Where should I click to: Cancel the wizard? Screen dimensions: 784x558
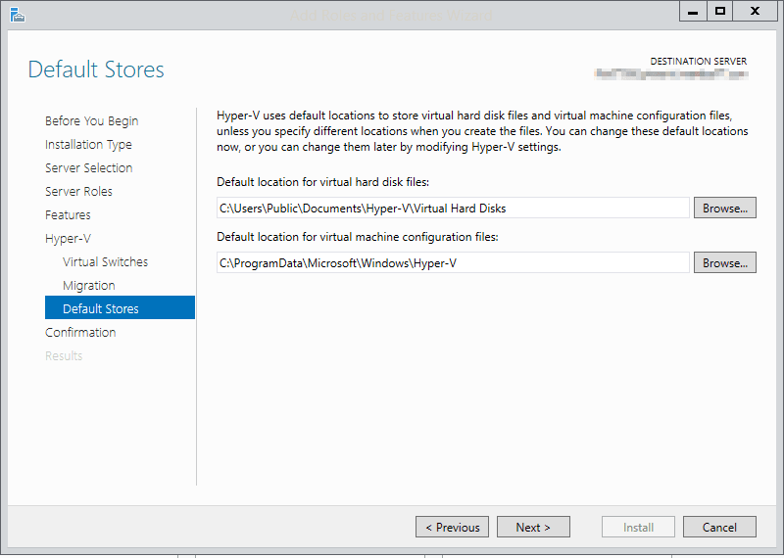point(719,527)
